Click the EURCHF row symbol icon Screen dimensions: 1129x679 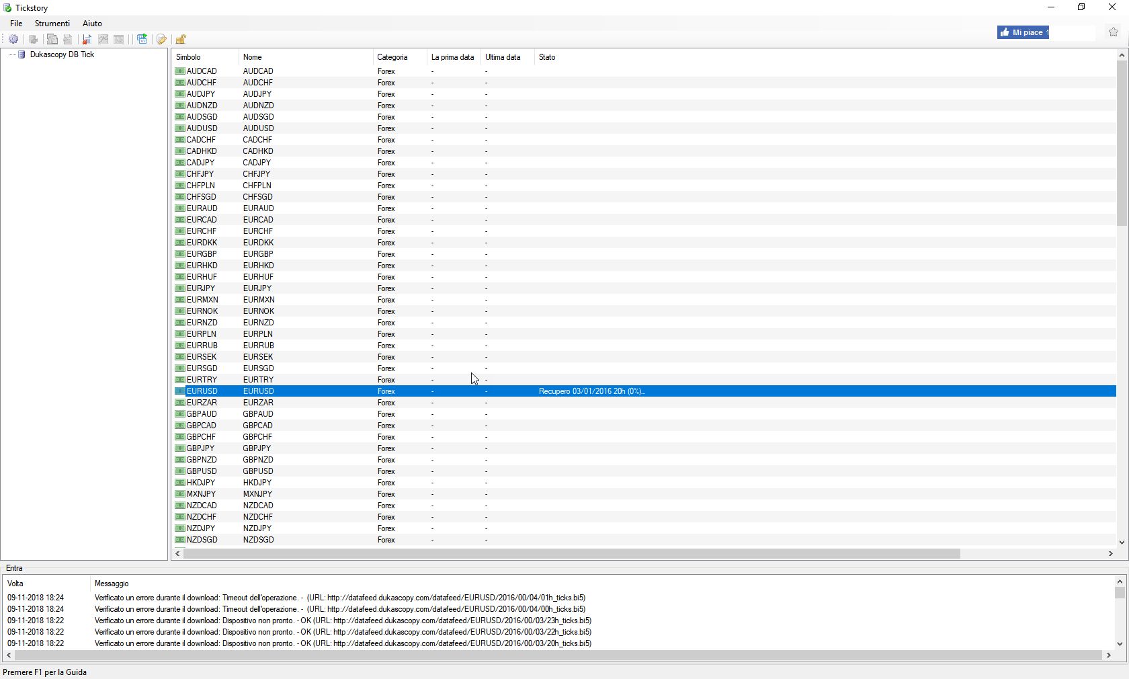179,231
